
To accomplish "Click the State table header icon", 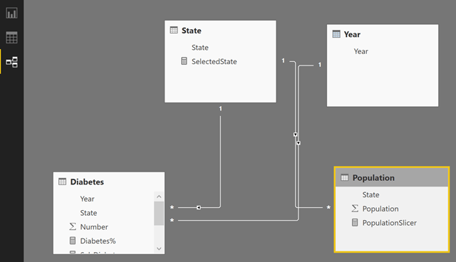I will point(174,30).
